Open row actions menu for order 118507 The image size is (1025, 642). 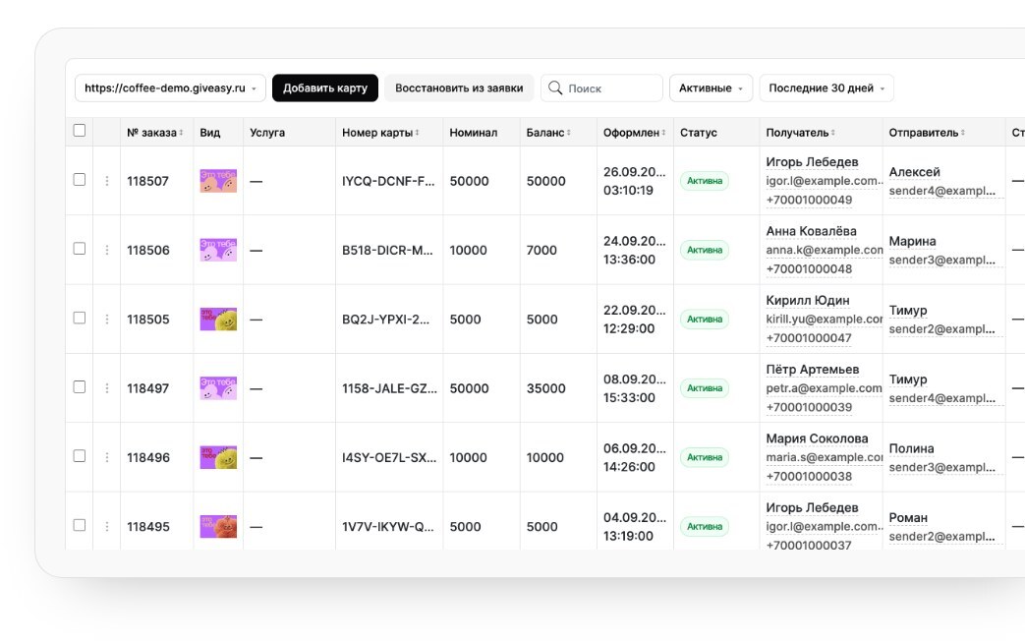tap(107, 181)
